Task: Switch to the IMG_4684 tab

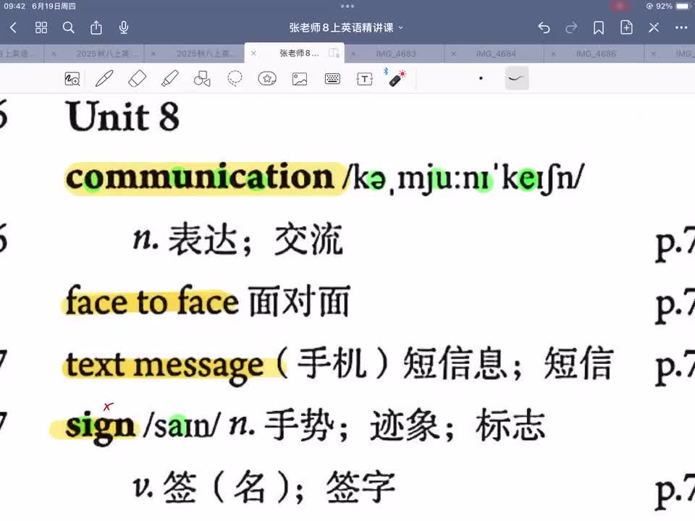Action: tap(496, 54)
